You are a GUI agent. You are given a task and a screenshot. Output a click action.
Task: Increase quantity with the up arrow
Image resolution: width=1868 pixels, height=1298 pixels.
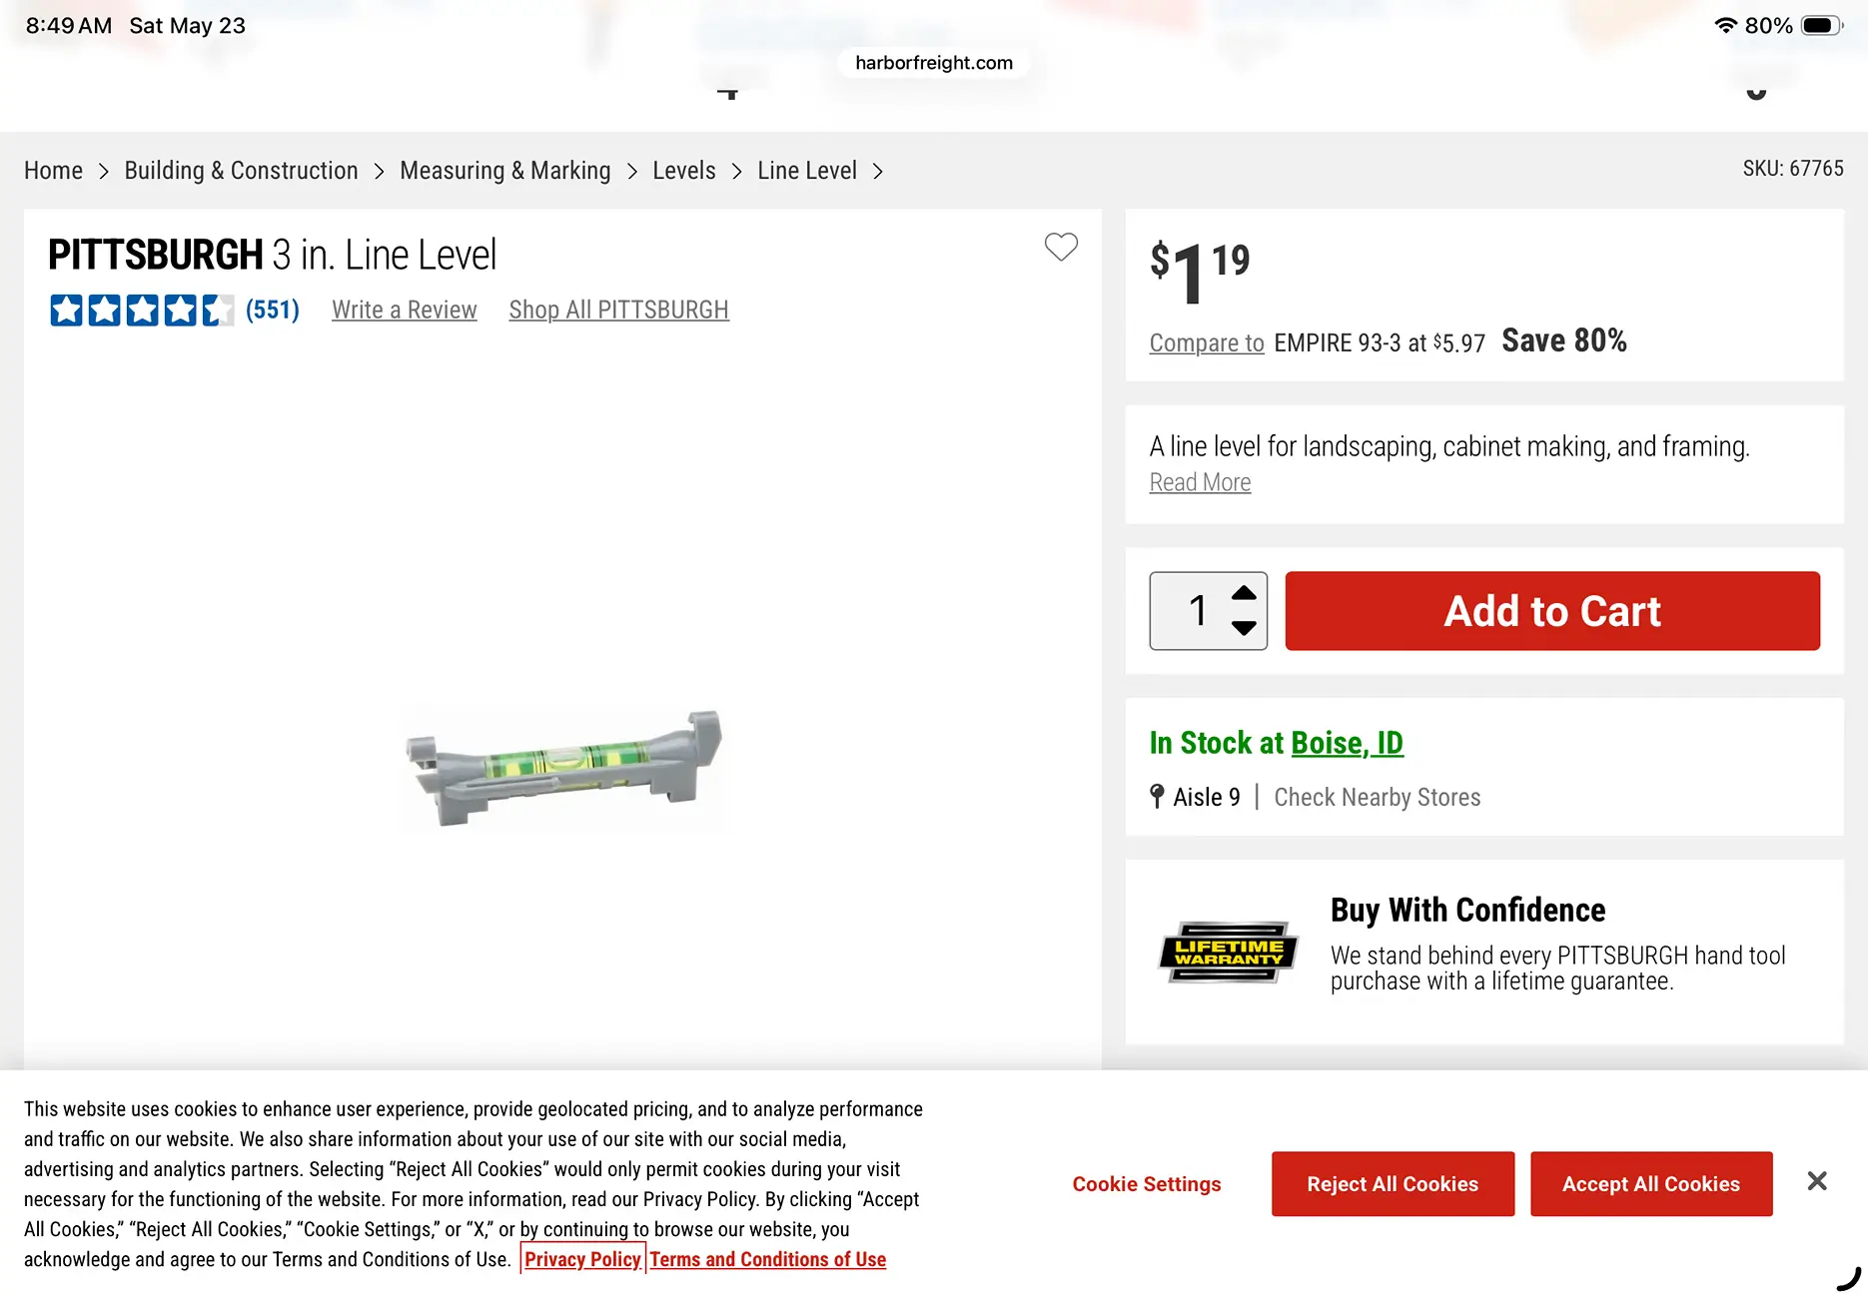(x=1244, y=593)
